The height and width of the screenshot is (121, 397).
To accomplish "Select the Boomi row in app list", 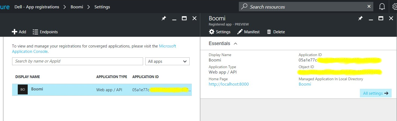I will coord(102,90).
